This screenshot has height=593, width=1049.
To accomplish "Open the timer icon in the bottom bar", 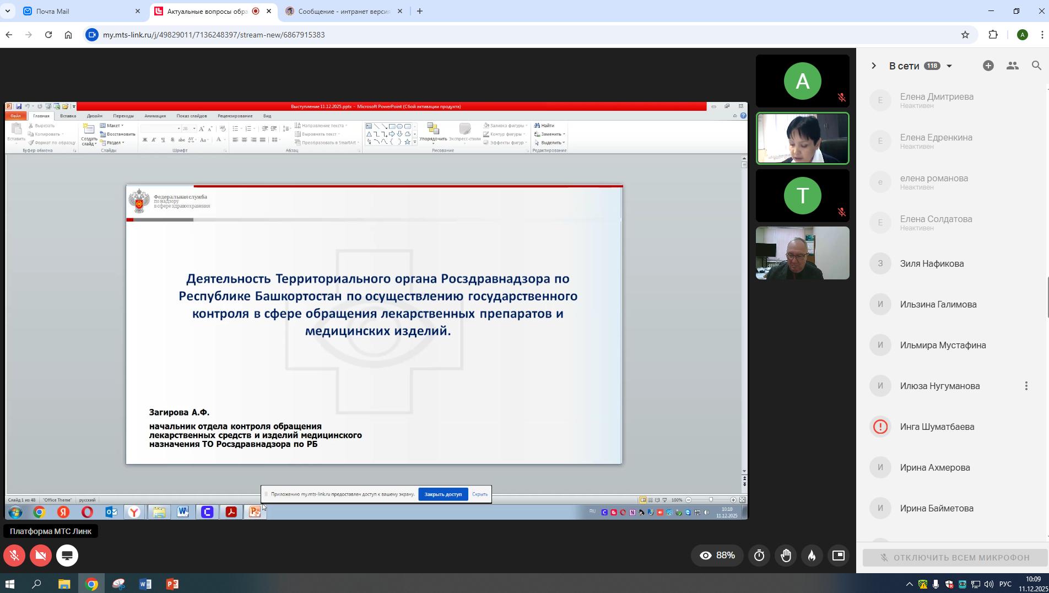I will click(x=759, y=556).
